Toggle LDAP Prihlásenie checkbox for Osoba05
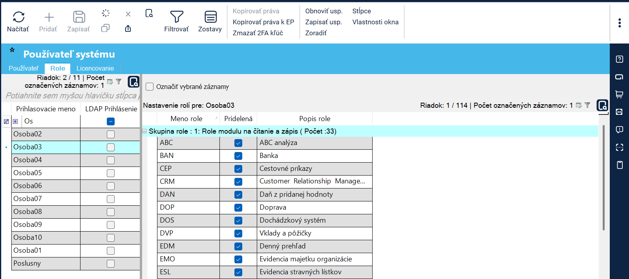The height and width of the screenshot is (279, 629). click(x=111, y=173)
